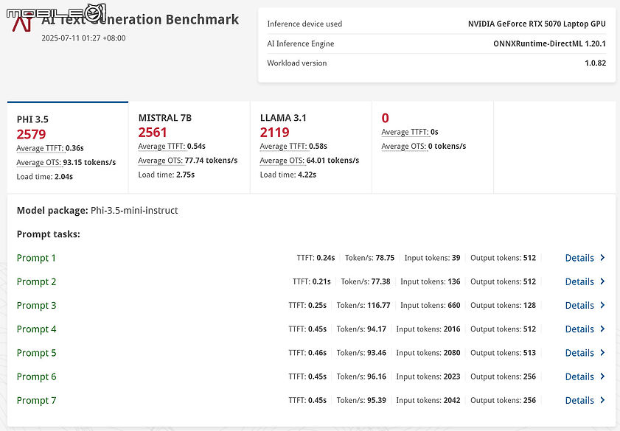Click the workload version value 1.0.82
620x431 pixels.
coord(595,63)
